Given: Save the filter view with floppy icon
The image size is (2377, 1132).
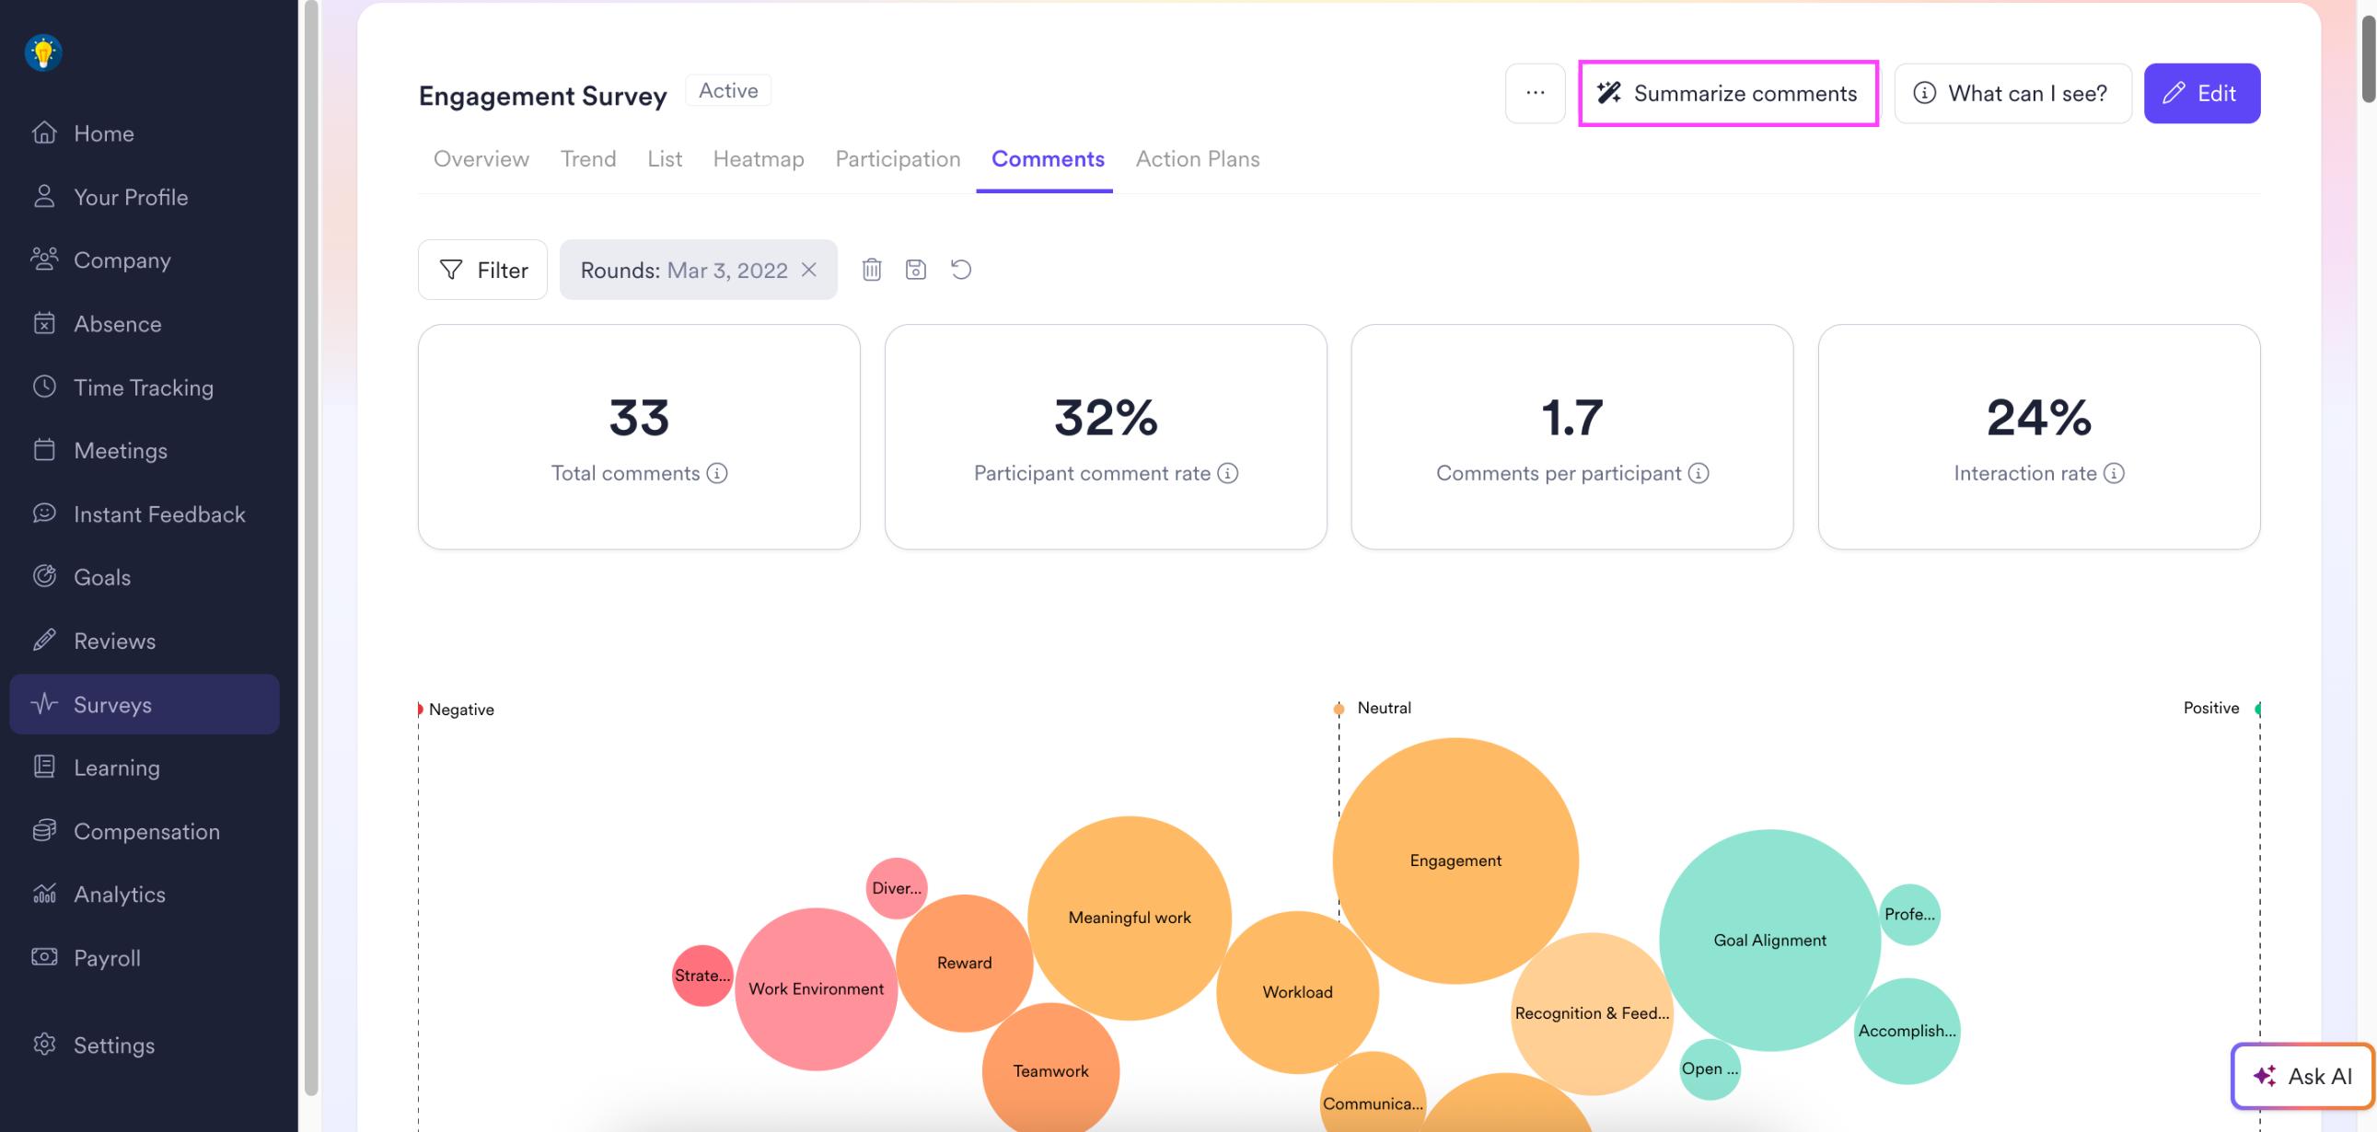Looking at the screenshot, I should click(915, 269).
